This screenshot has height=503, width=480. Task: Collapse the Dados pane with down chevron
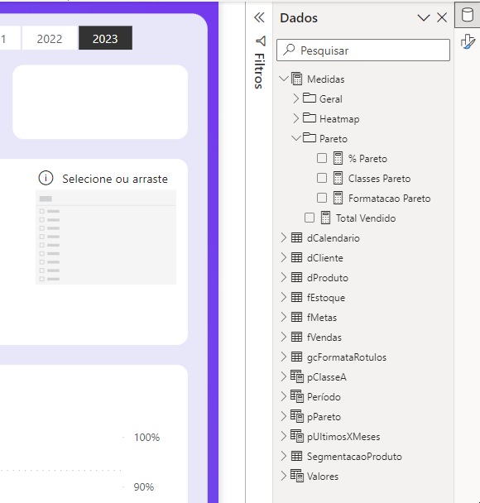[x=424, y=17]
